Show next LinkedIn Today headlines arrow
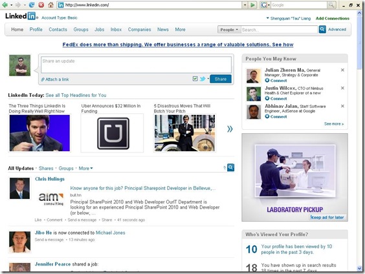The image size is (365, 274). click(x=230, y=129)
